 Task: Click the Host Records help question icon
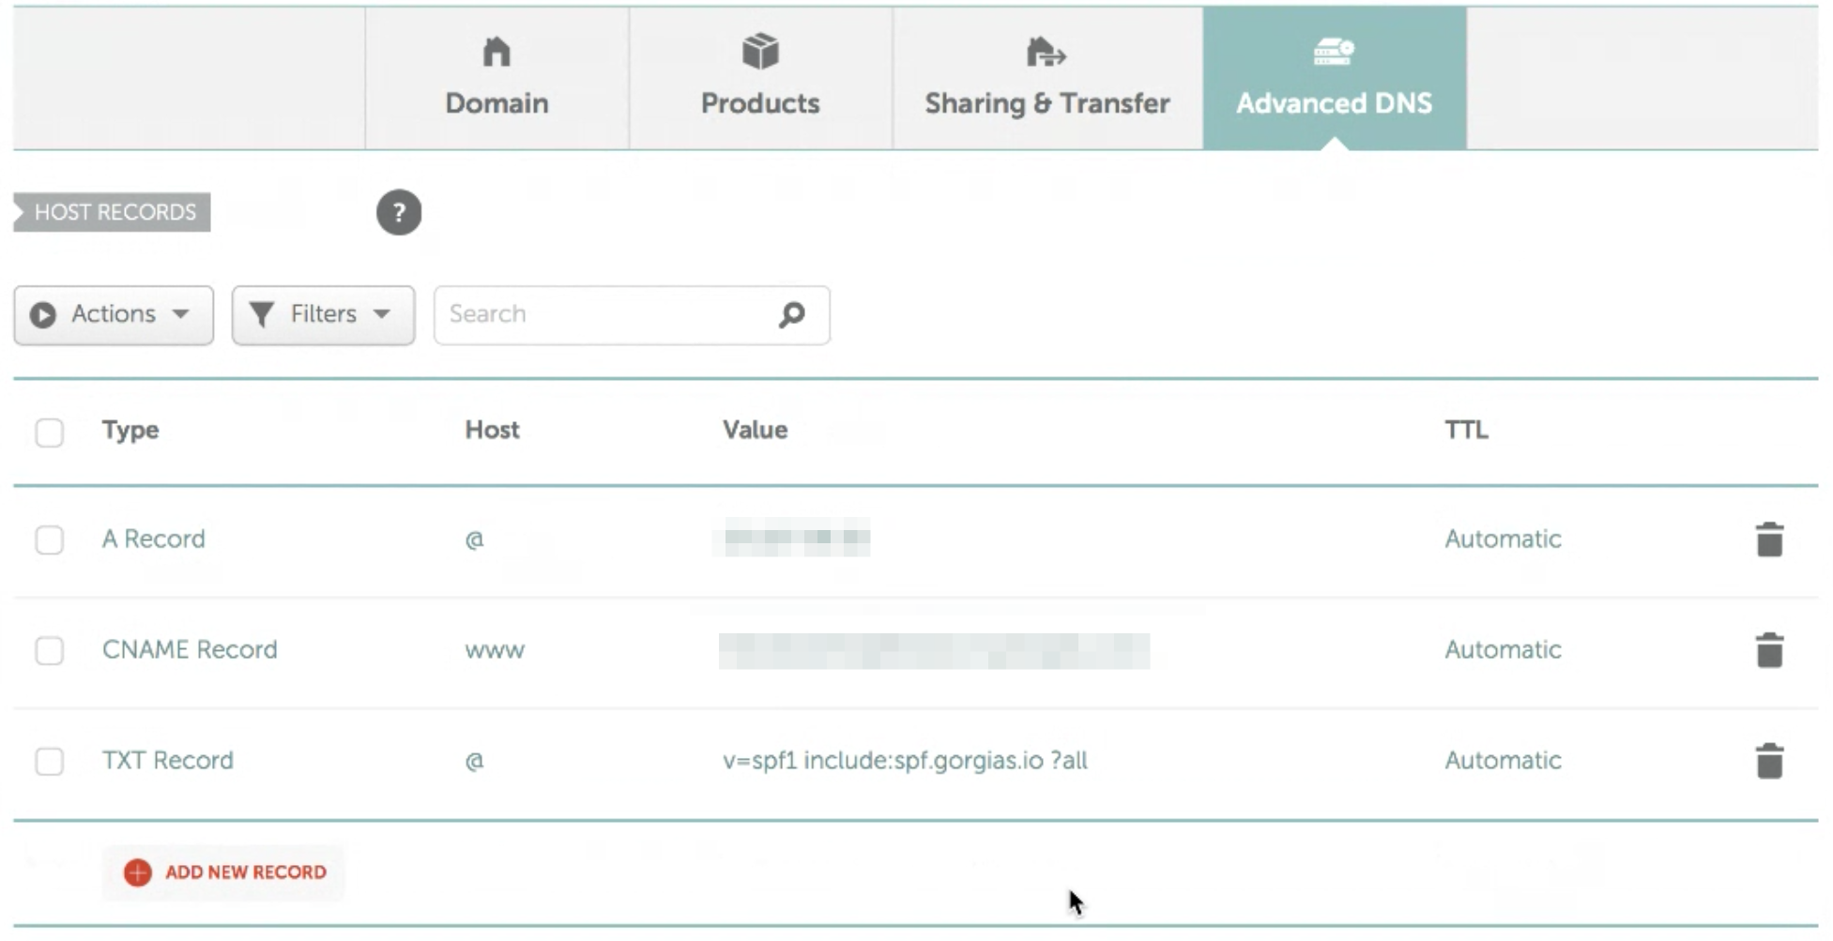pos(399,212)
